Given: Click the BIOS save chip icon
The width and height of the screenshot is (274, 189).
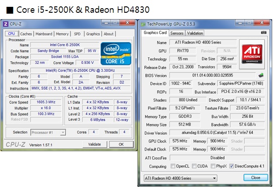Looking at the screenshot, I should (261, 75).
